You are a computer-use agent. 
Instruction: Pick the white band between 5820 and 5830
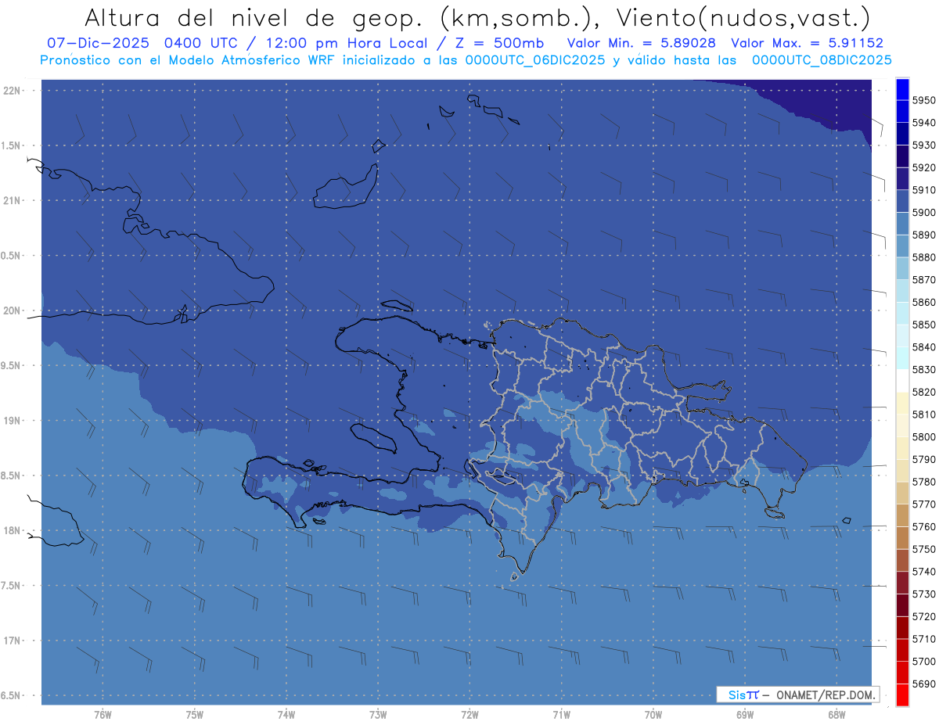pos(901,381)
